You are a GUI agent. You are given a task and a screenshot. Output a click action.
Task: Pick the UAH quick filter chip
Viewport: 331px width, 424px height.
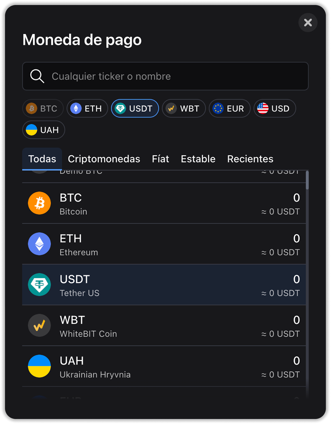[x=44, y=130]
